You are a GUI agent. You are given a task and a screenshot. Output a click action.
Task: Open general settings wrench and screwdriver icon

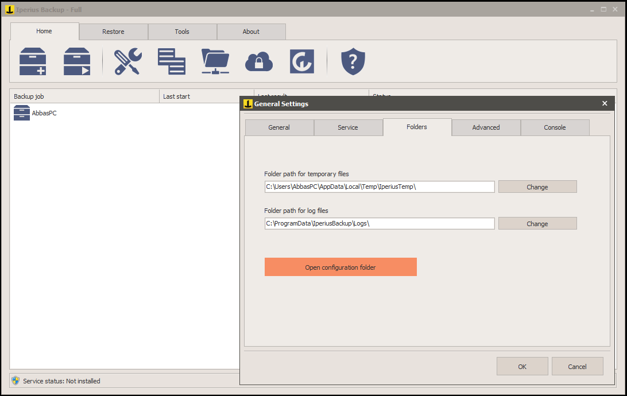coord(128,61)
